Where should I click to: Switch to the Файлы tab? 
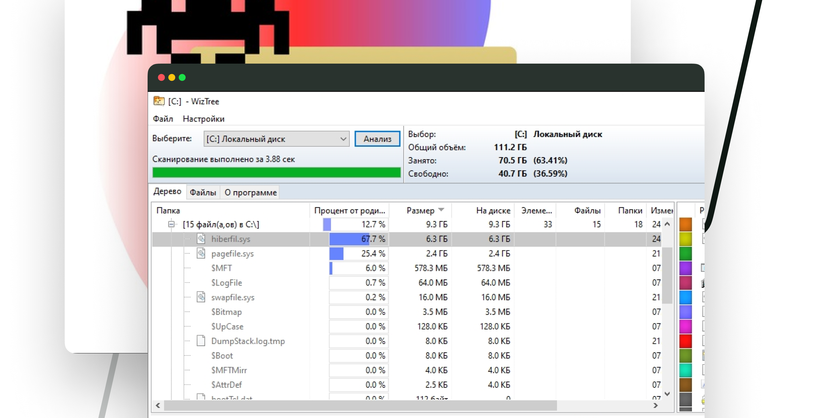tap(203, 193)
